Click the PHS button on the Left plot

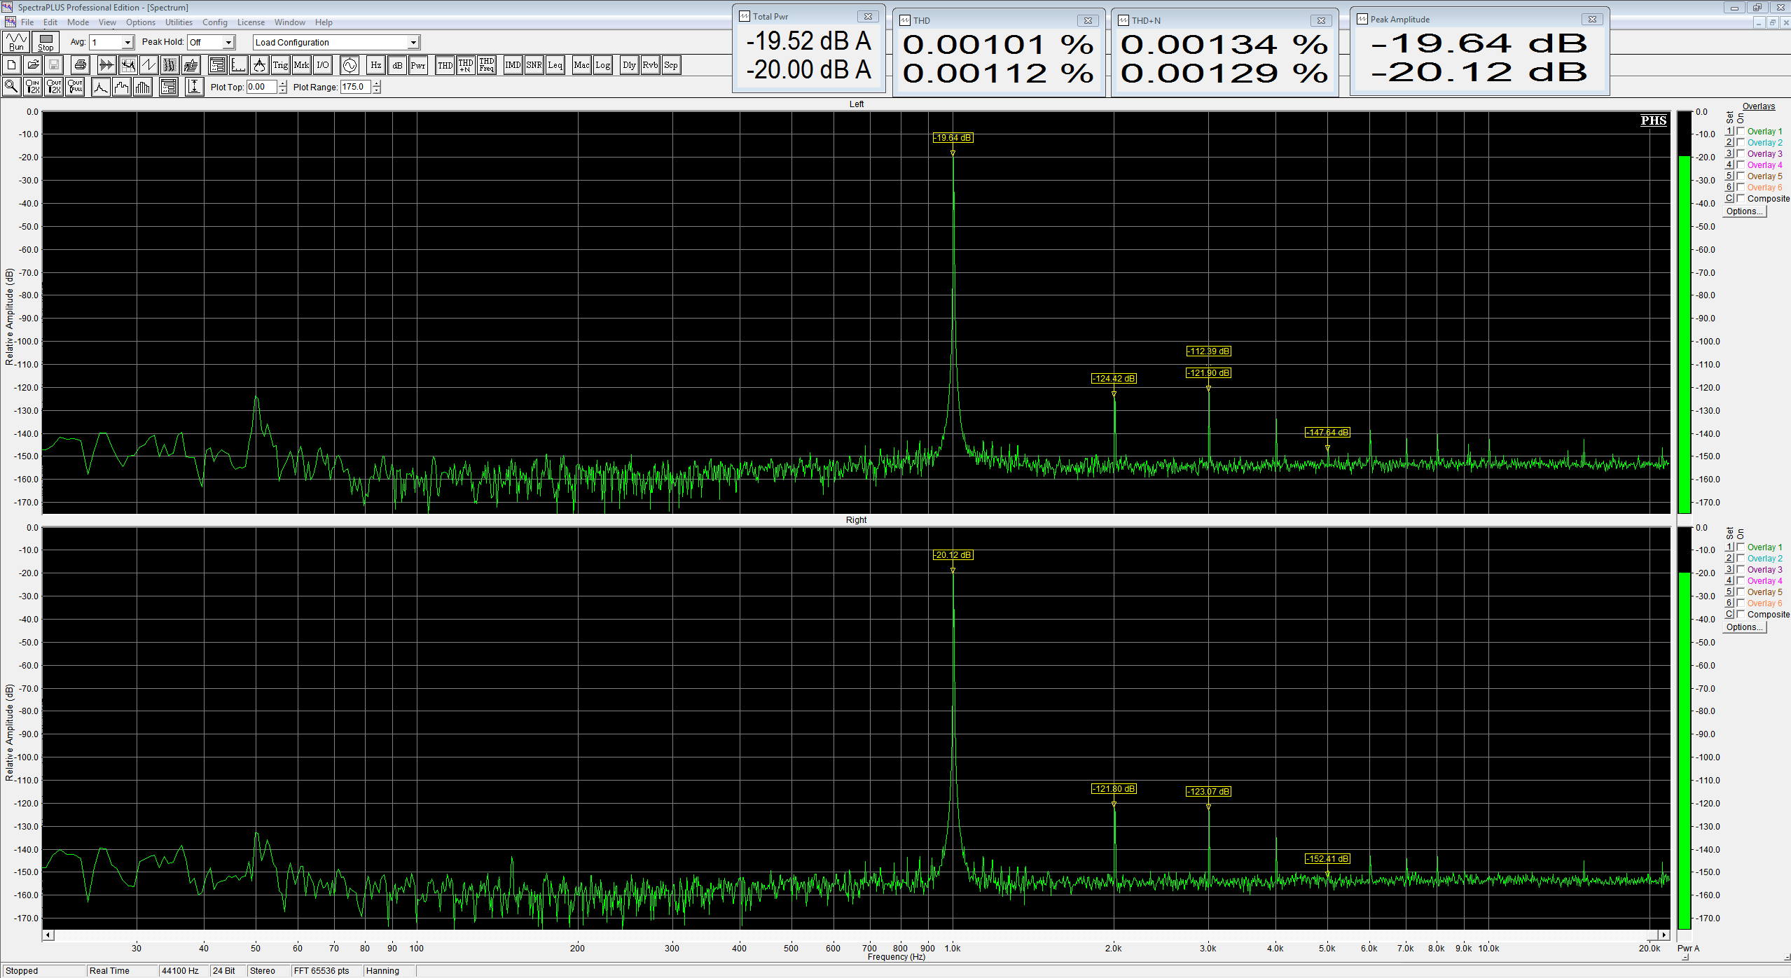point(1654,120)
